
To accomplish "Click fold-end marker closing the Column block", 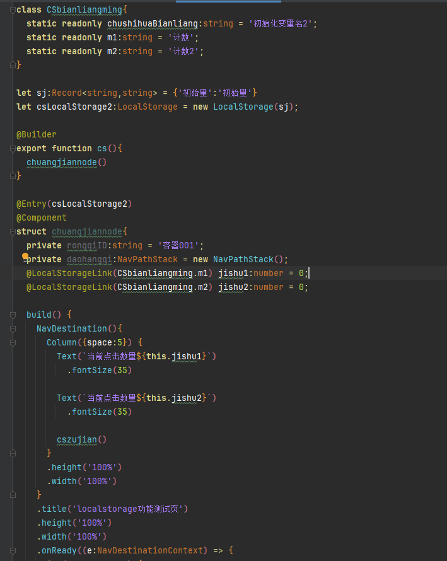I will pyautogui.click(x=12, y=453).
